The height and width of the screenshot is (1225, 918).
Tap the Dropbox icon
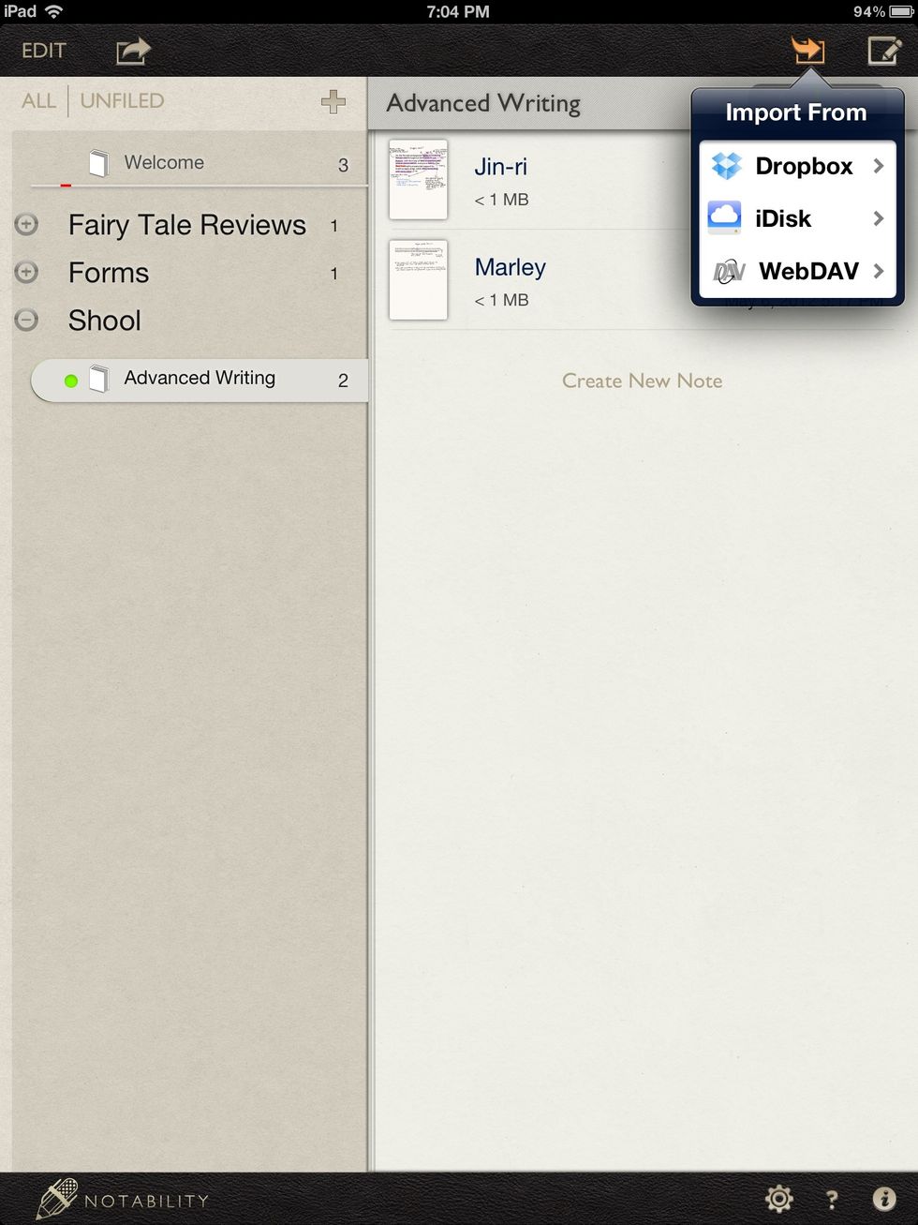tap(727, 166)
